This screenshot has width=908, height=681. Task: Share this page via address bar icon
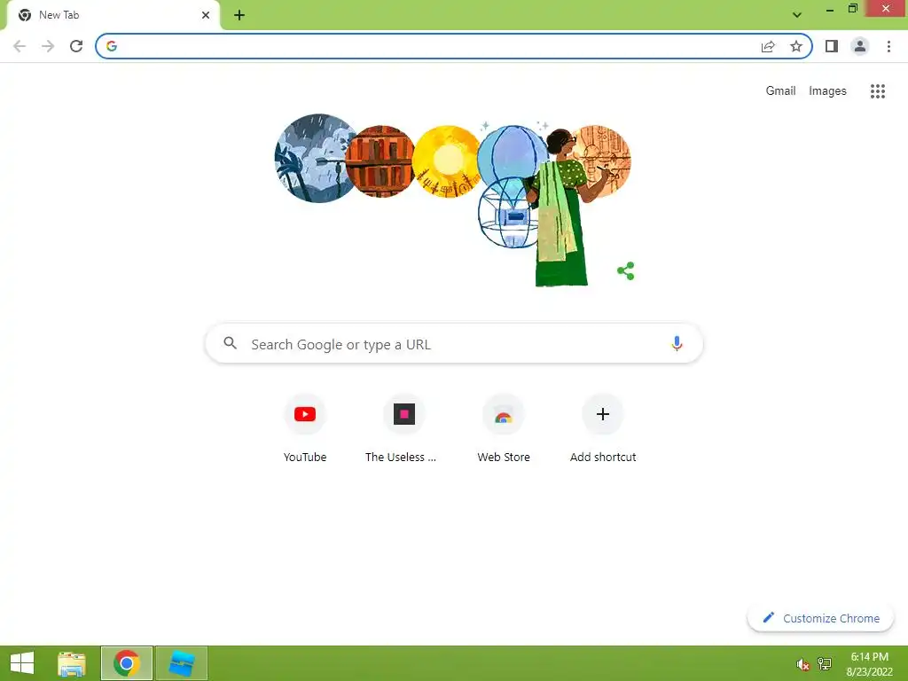pos(768,46)
